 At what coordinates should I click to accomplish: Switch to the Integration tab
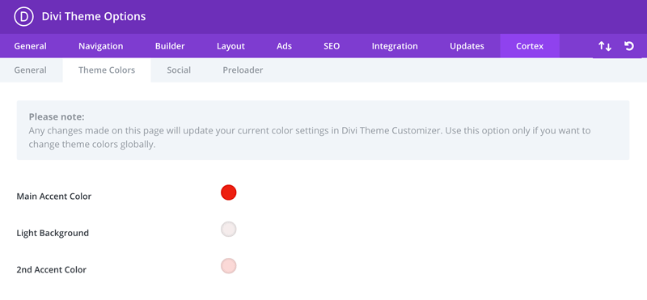(395, 46)
